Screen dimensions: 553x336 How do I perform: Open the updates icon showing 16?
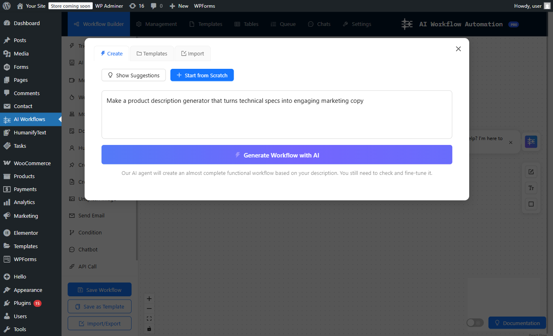coord(136,6)
